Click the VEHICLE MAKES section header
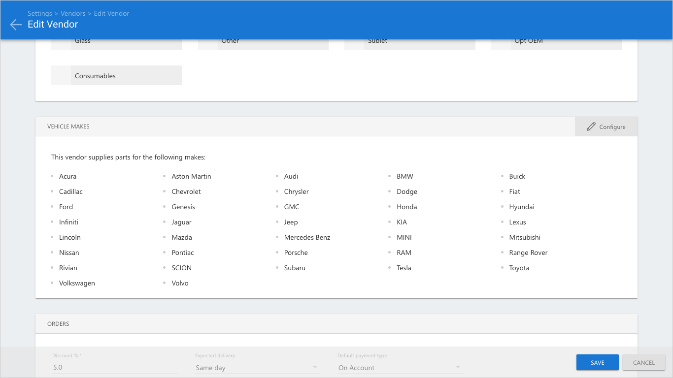This screenshot has height=378, width=673. tap(68, 126)
